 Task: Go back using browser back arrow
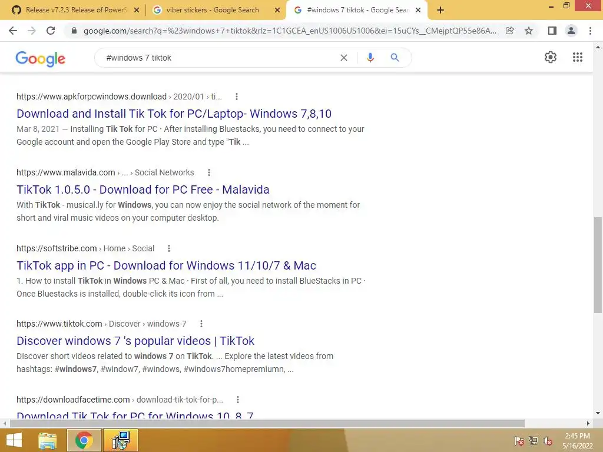tap(13, 31)
